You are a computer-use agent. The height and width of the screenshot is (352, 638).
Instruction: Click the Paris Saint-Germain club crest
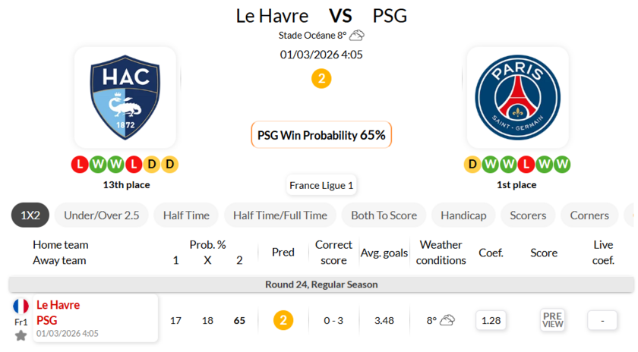[517, 97]
